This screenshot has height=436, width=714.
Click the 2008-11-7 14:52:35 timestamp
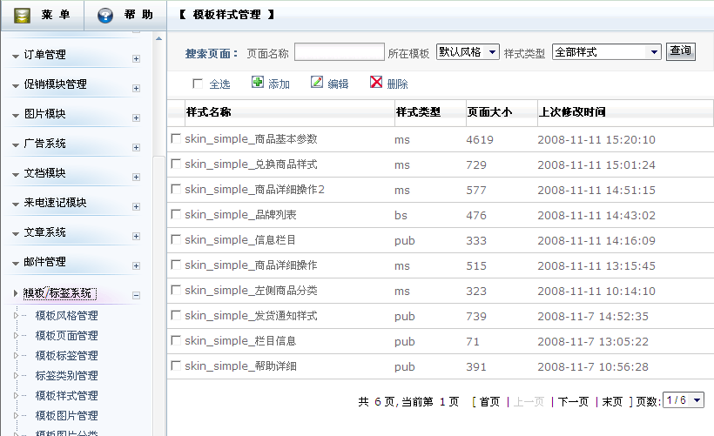click(x=593, y=316)
